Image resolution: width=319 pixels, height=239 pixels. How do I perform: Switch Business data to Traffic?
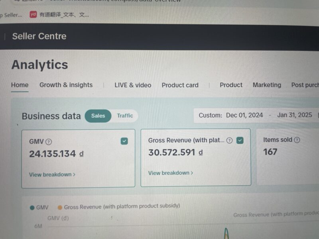(x=125, y=116)
